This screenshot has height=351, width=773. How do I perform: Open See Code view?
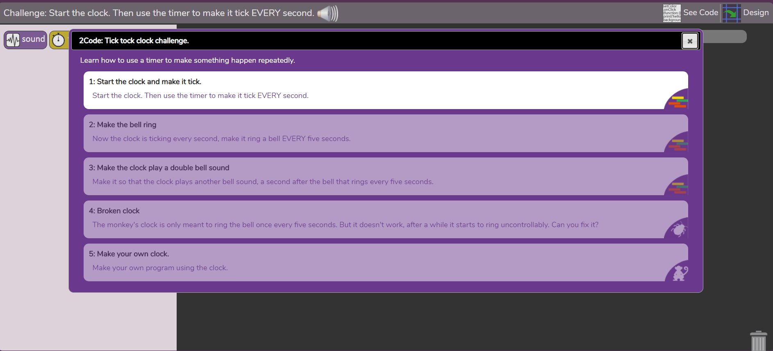click(700, 13)
